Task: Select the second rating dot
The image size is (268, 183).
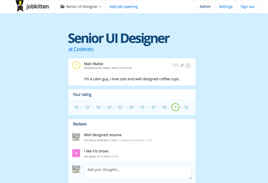Action: [87, 107]
